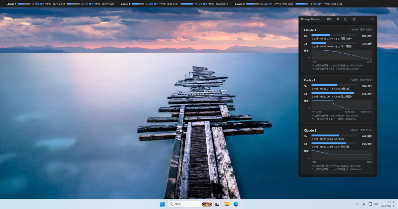
Task: Click the '75% 残り' value in Claude 2 card
Action: point(366,144)
